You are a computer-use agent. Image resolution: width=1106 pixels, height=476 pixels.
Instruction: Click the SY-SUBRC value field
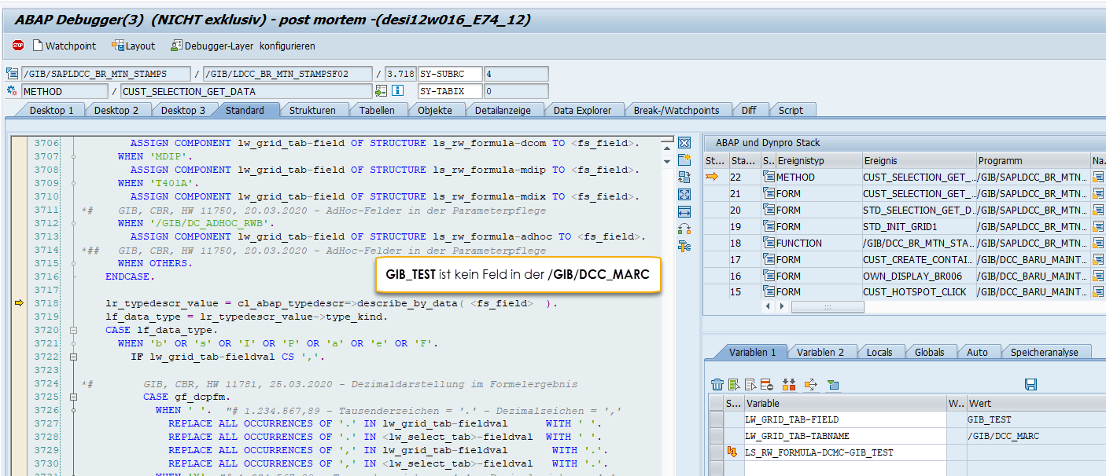click(x=516, y=74)
